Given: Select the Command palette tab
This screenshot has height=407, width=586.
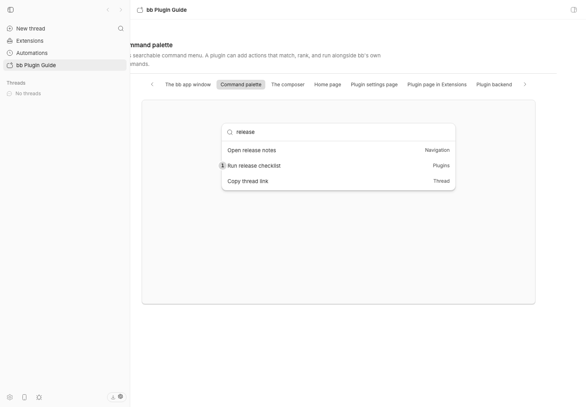Looking at the screenshot, I should pos(241,85).
